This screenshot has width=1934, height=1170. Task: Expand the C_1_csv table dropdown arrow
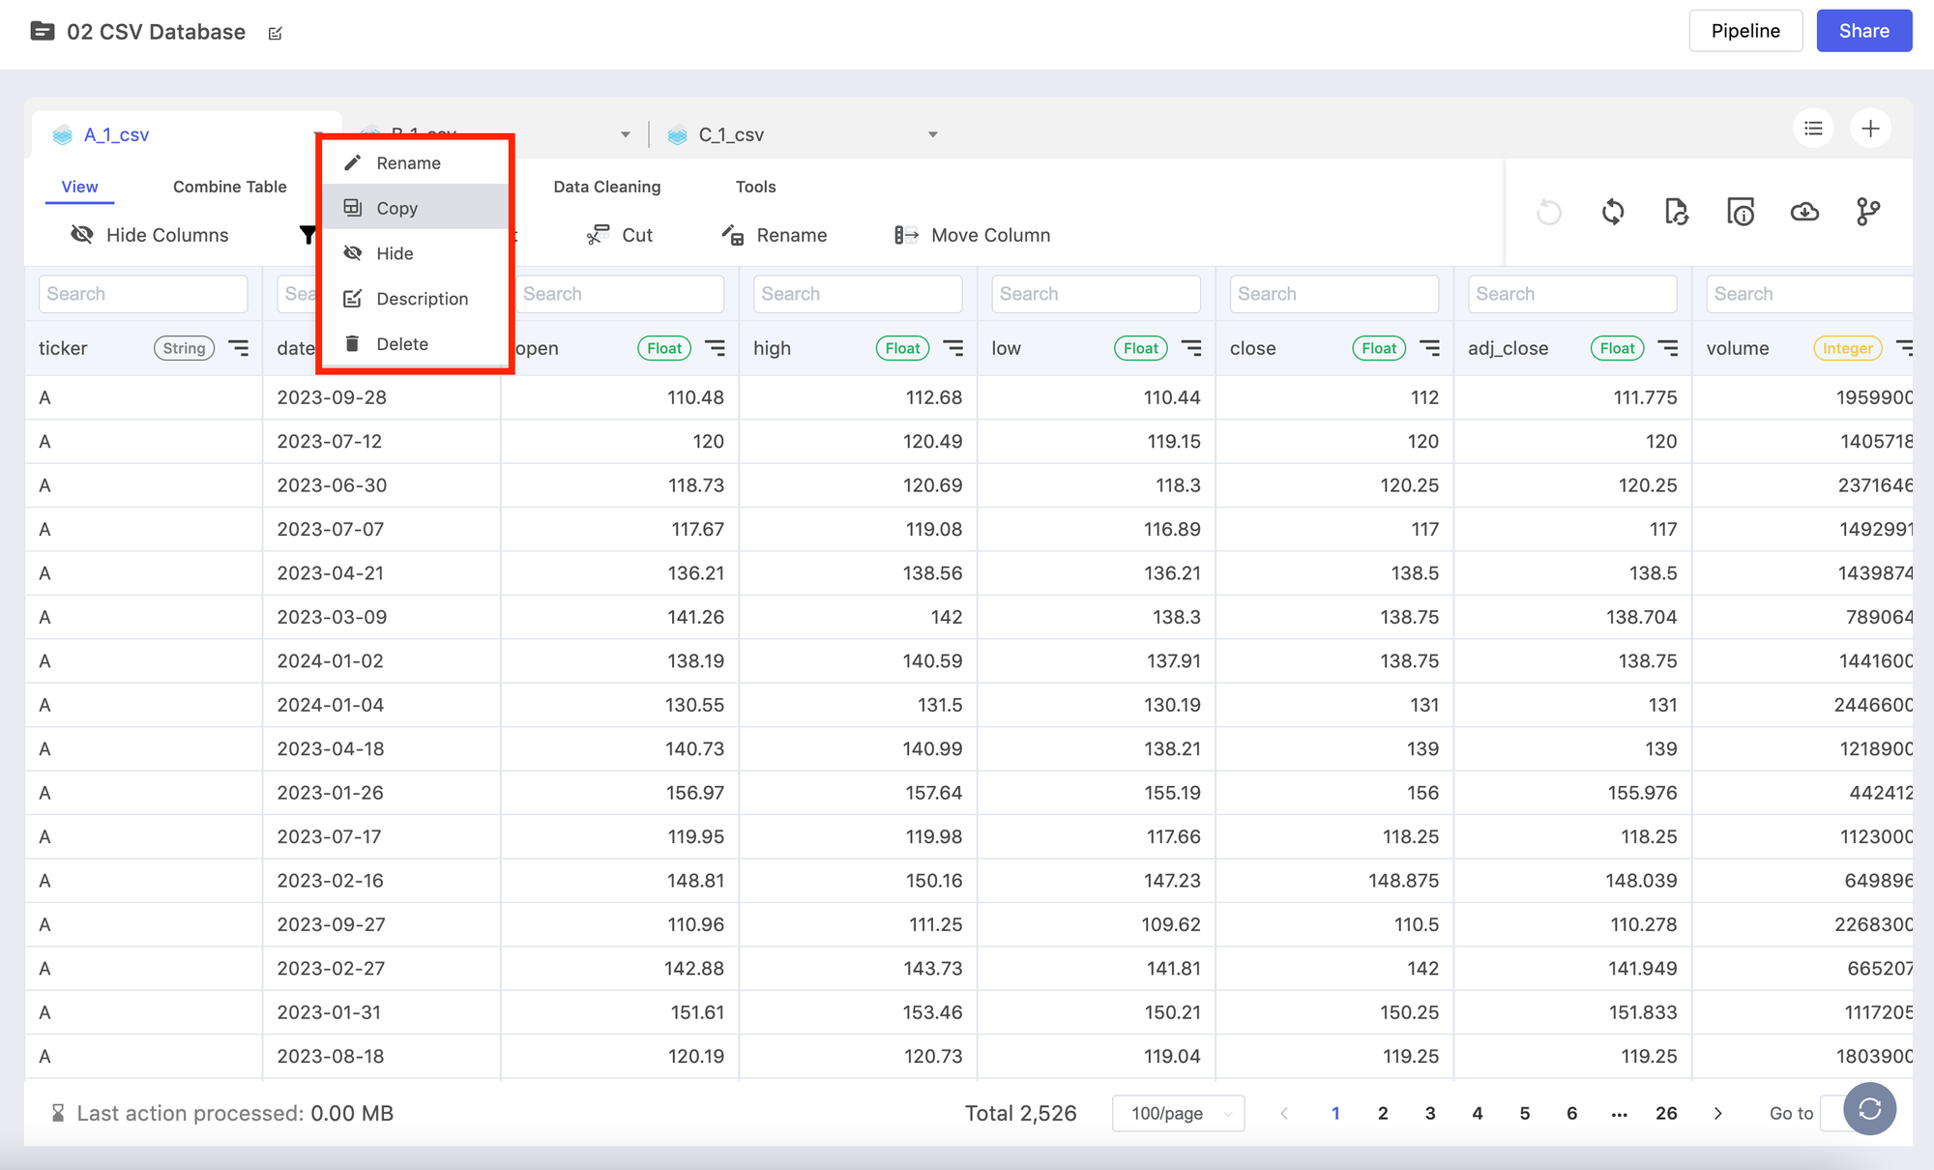[x=933, y=134]
